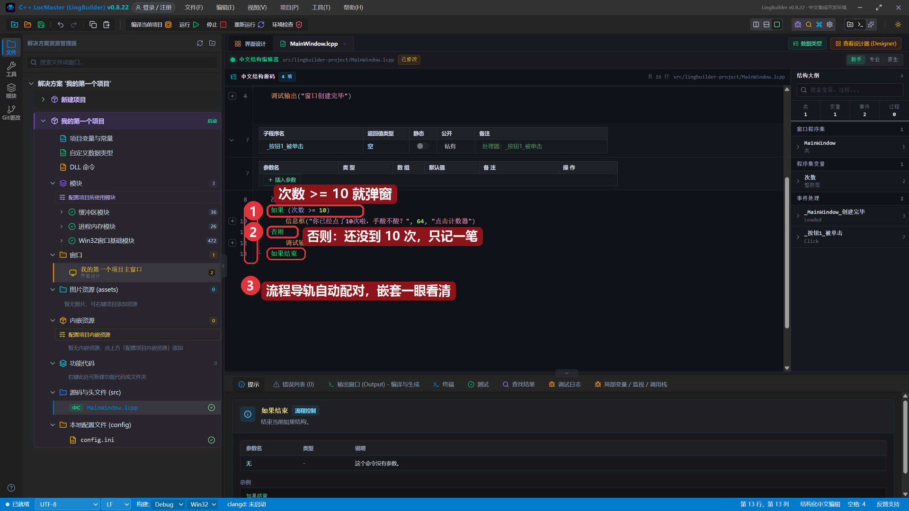Select the 新手 mode option
909x511 pixels.
pos(856,60)
